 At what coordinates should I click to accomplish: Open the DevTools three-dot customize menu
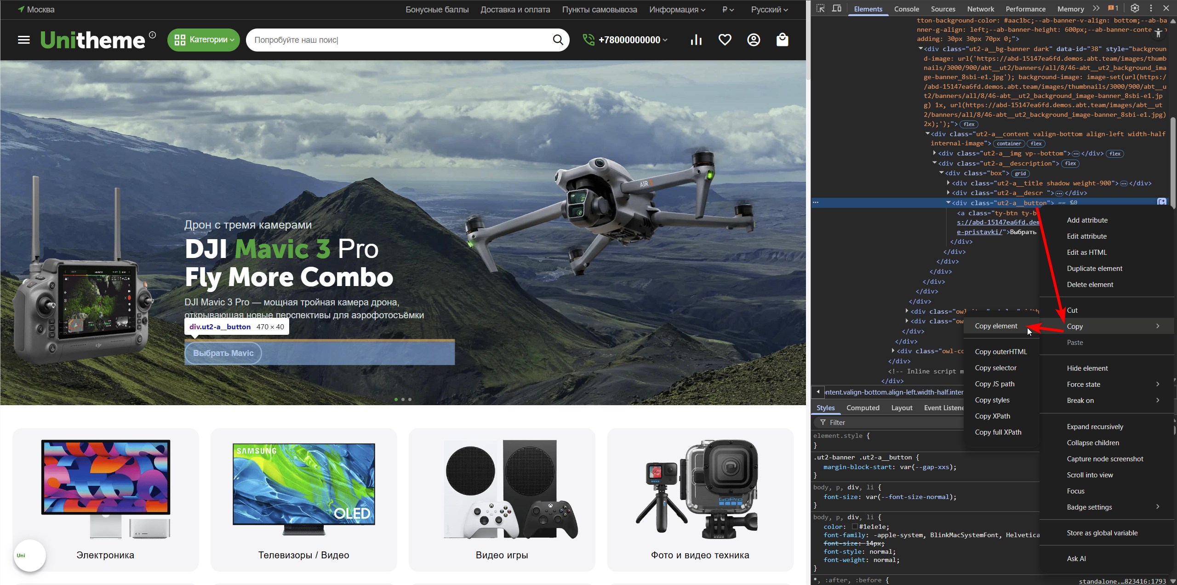(x=1151, y=8)
